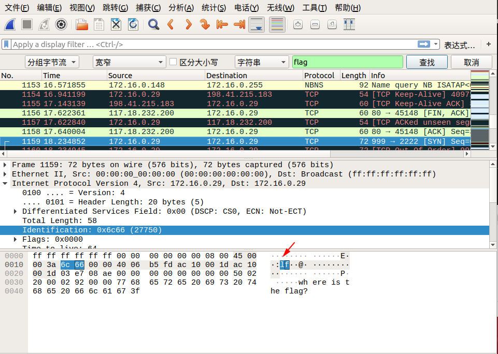This screenshot has height=354, width=498.
Task: Click the find packet magnifier icon
Action: click(x=153, y=24)
